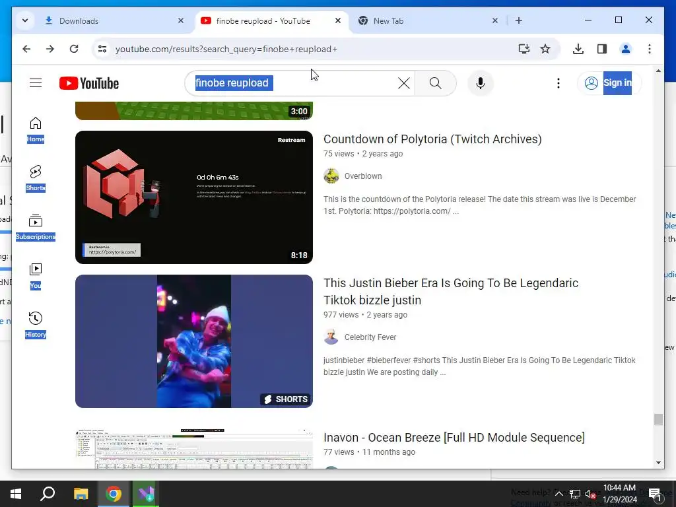Go back with the browser back arrow
The image size is (676, 507).
[x=26, y=49]
